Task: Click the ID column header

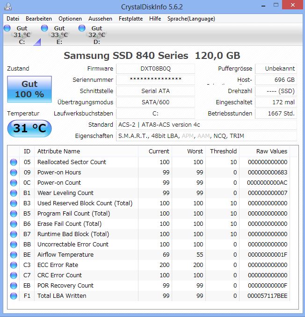Action: (27, 151)
